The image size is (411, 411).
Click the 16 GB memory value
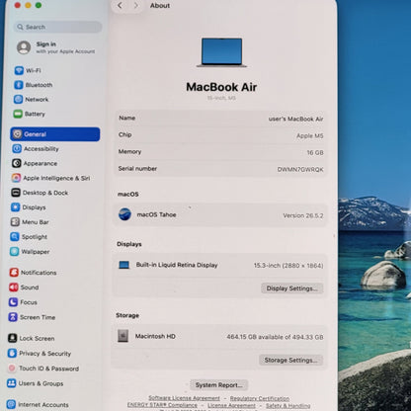point(315,152)
